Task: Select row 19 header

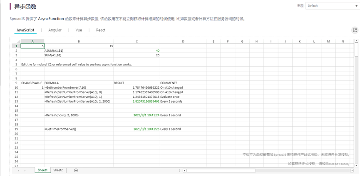Action: point(16,129)
